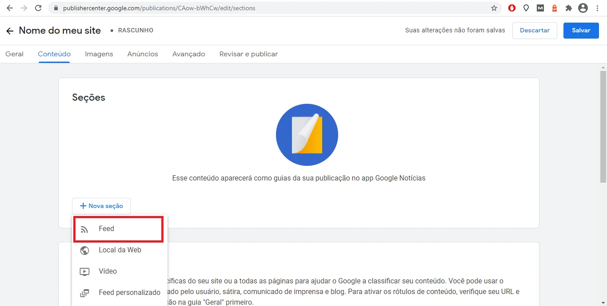This screenshot has height=306, width=607.
Task: Click the Descartar button
Action: pos(535,31)
